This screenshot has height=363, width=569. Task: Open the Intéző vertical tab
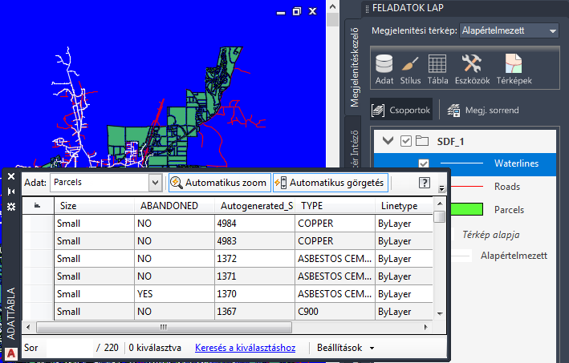[354, 143]
